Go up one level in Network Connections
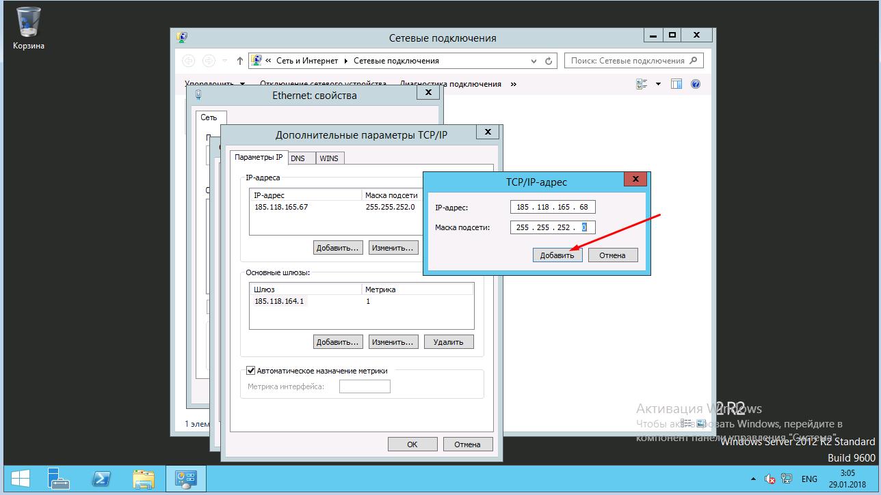 click(x=240, y=61)
